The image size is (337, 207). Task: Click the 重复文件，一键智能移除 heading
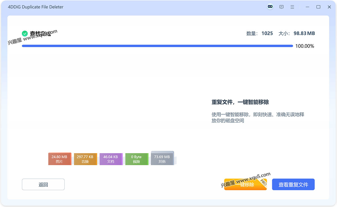pyautogui.click(x=240, y=102)
